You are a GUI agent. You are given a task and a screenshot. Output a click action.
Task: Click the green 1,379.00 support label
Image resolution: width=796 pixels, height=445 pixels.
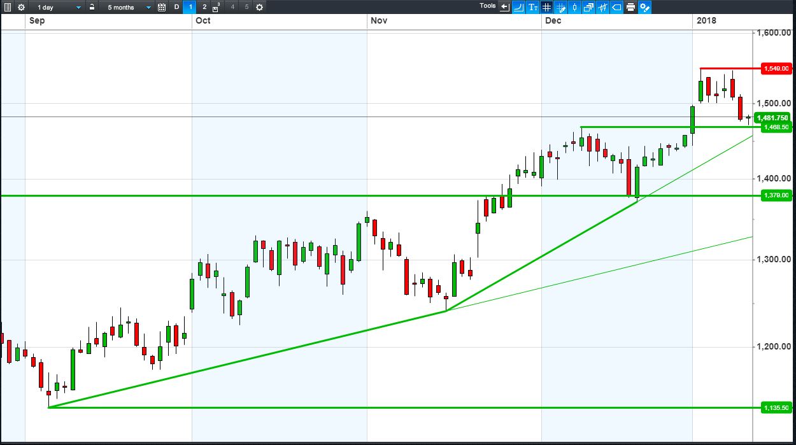[776, 195]
